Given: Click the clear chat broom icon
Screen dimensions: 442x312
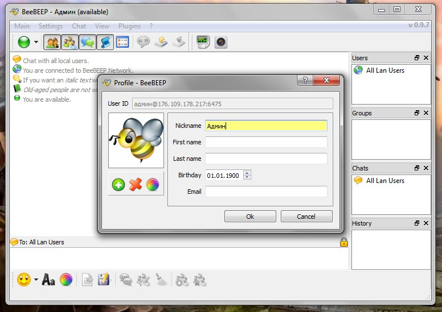Looking at the screenshot, I should (161, 280).
